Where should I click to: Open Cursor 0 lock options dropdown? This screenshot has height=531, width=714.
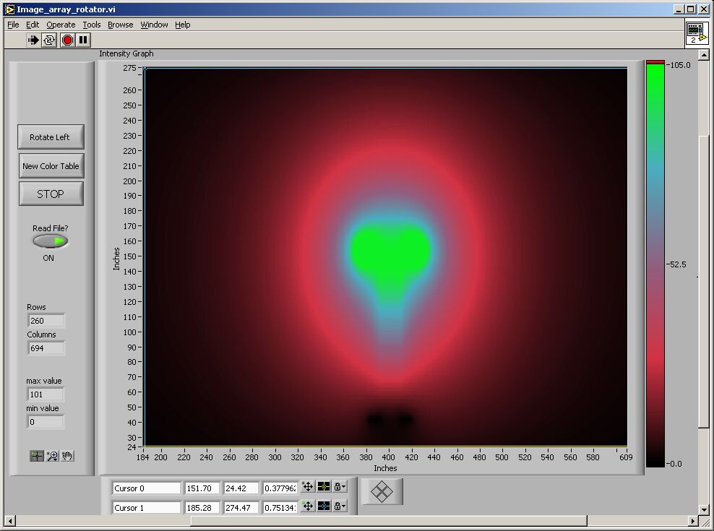[340, 487]
